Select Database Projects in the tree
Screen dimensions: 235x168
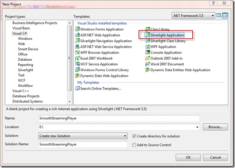26,96
